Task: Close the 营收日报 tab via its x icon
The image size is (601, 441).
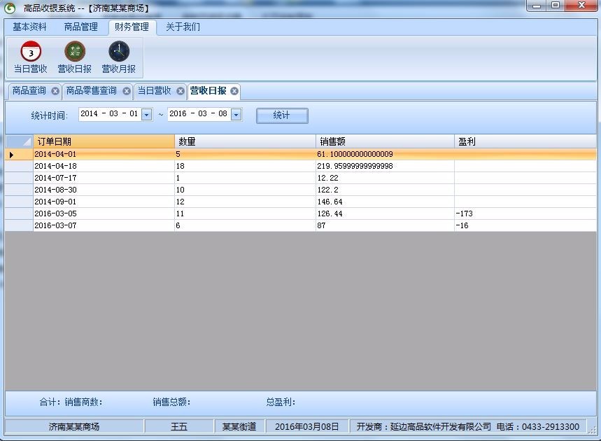Action: (234, 91)
